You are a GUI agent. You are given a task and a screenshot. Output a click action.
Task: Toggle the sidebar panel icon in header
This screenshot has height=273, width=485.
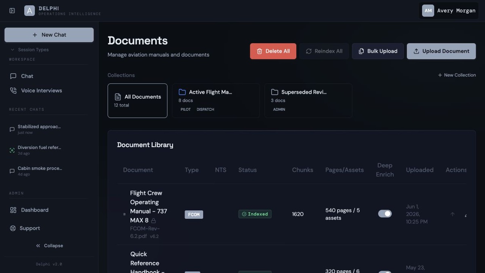12,11
